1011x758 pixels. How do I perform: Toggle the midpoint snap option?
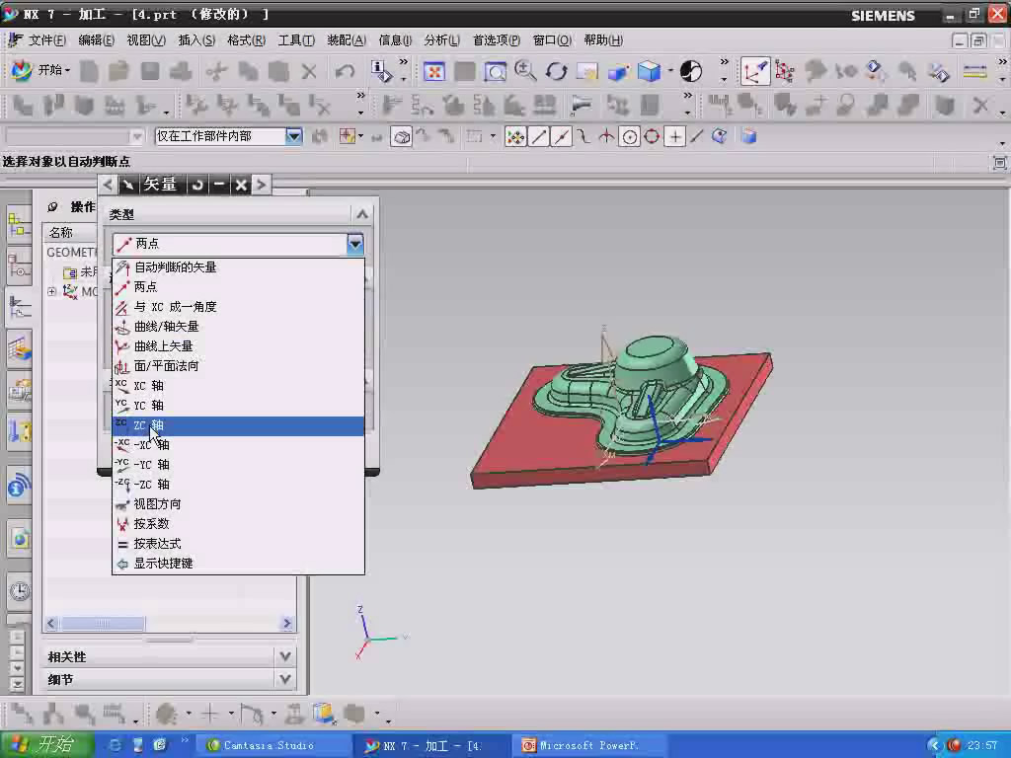[562, 136]
